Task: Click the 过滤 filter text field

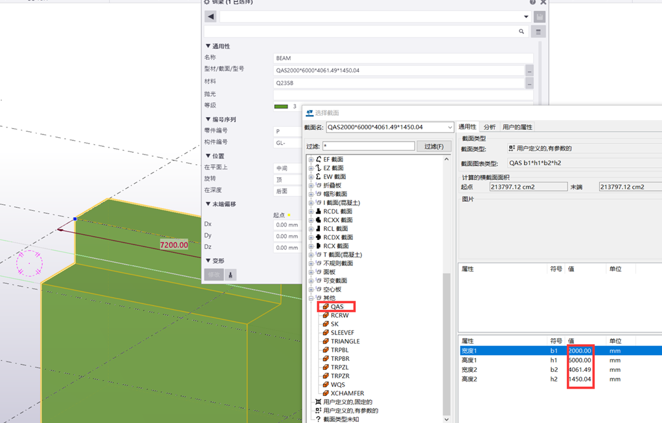Action: (x=368, y=146)
